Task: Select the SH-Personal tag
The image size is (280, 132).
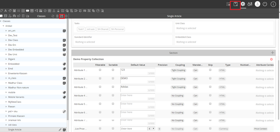Action: 117,29
